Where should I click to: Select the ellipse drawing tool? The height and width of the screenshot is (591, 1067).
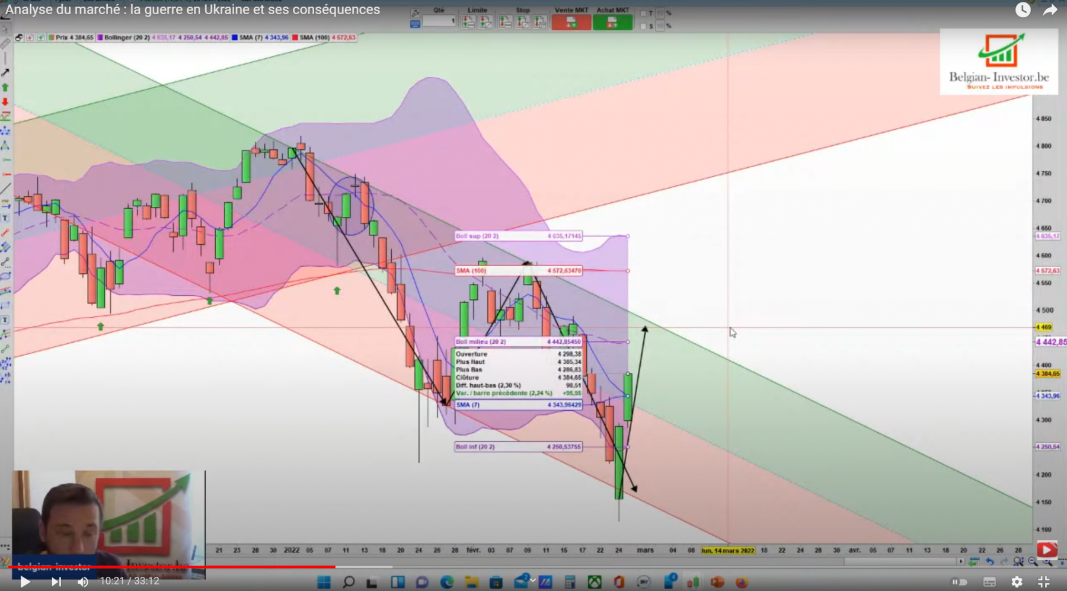pyautogui.click(x=5, y=276)
